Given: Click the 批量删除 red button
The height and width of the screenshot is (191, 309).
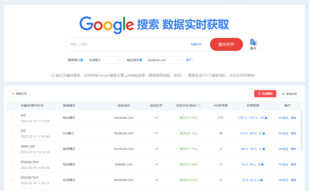Looking at the screenshot, I should [x=265, y=94].
